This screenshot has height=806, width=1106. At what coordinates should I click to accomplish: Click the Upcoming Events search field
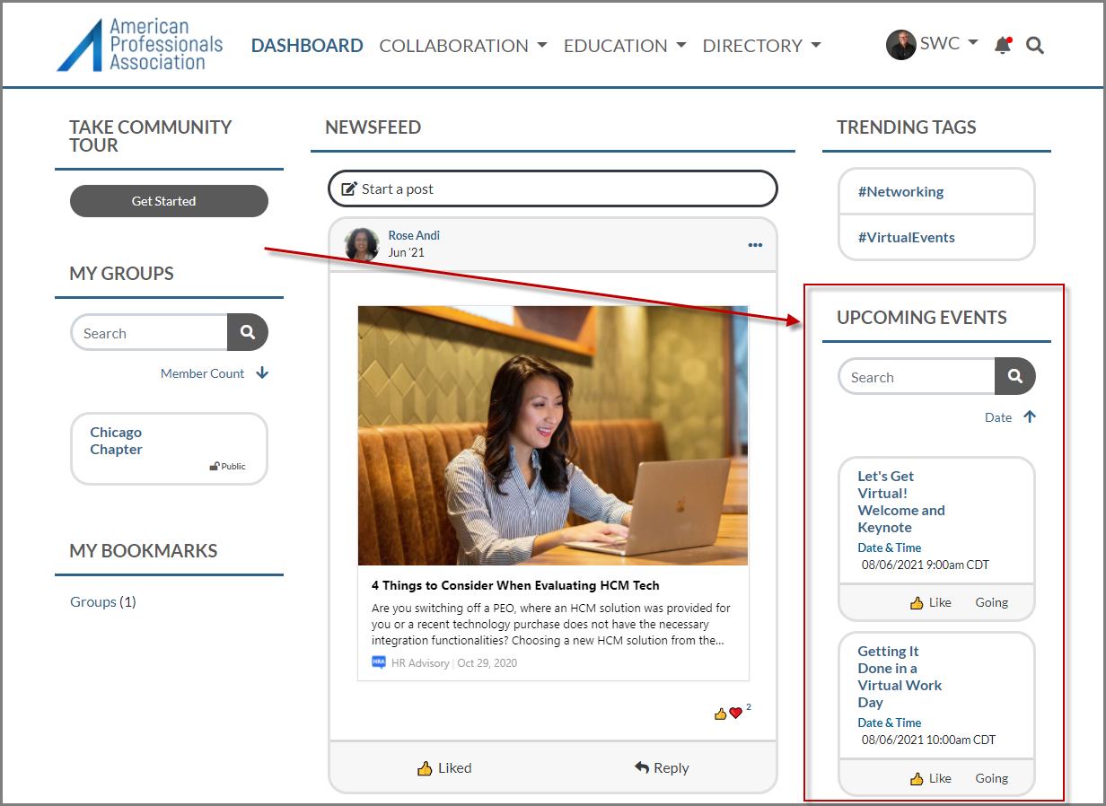point(917,376)
